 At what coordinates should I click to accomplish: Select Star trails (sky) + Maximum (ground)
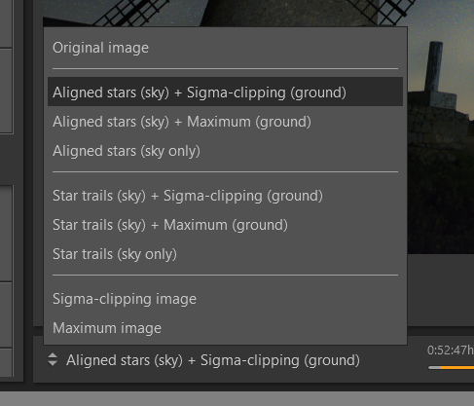point(225,225)
